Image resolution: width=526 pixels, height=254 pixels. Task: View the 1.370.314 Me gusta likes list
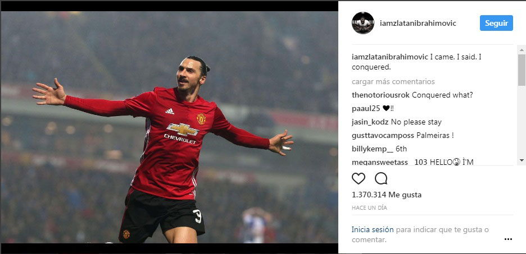point(387,195)
